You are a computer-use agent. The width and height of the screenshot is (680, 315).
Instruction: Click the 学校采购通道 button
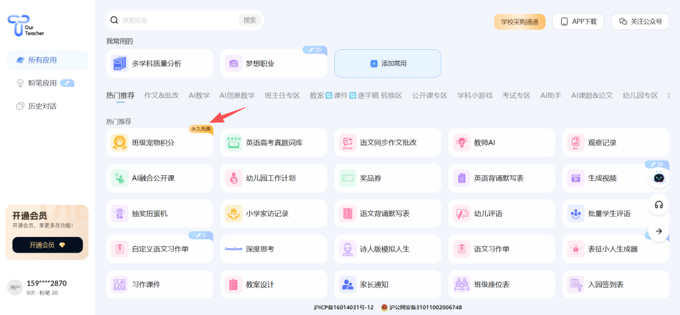tap(519, 21)
